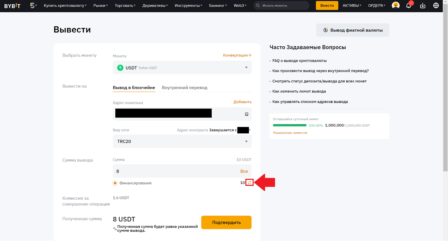Open Как произвести вывод через внутренний перевод

coord(321,71)
